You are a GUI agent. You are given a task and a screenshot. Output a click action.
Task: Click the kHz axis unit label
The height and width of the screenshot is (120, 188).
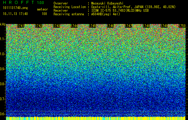coord(3,24)
